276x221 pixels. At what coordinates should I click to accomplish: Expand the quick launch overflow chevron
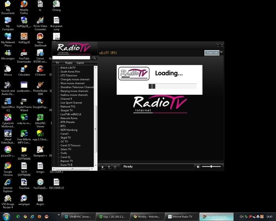pos(59,215)
